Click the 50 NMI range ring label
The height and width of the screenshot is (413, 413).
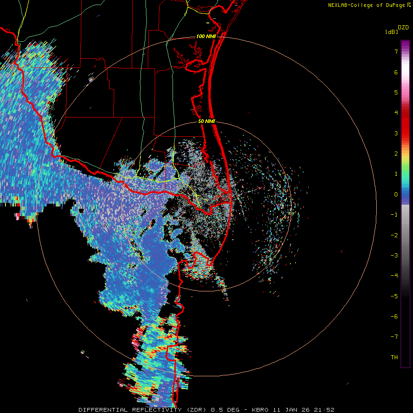point(206,121)
